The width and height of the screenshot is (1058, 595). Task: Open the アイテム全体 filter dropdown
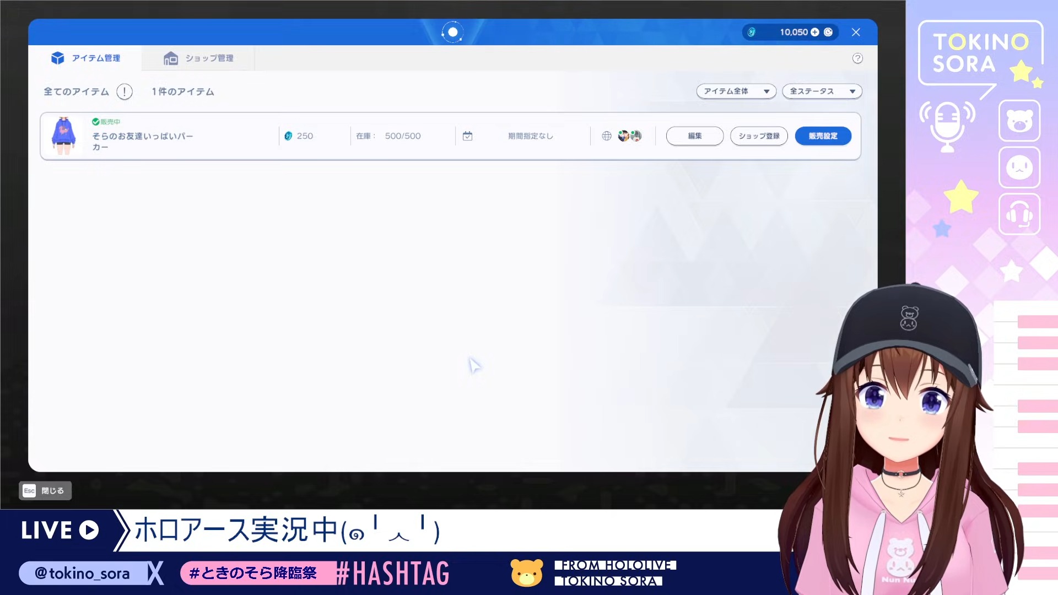pyautogui.click(x=736, y=91)
